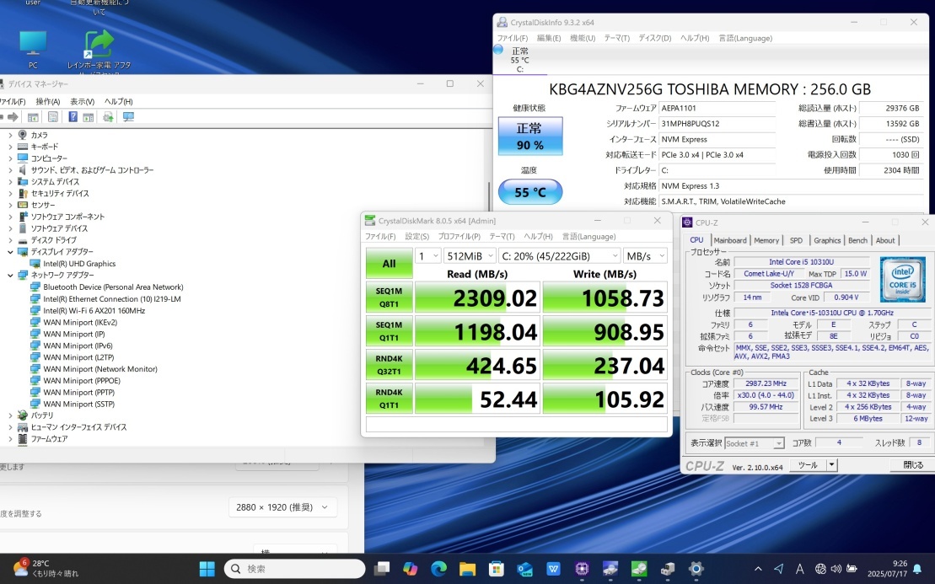The image size is (935, 584).
Task: Select Intel(R) Ethernet Connection (10) I219-LM
Action: 112,299
